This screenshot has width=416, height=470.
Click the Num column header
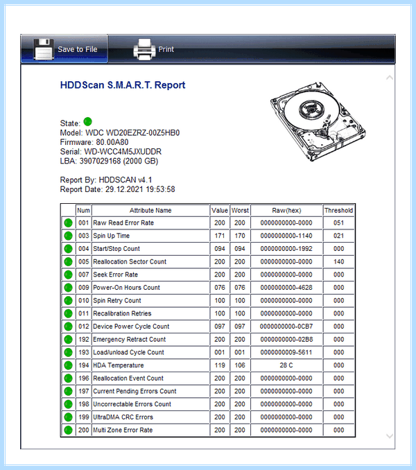(83, 211)
